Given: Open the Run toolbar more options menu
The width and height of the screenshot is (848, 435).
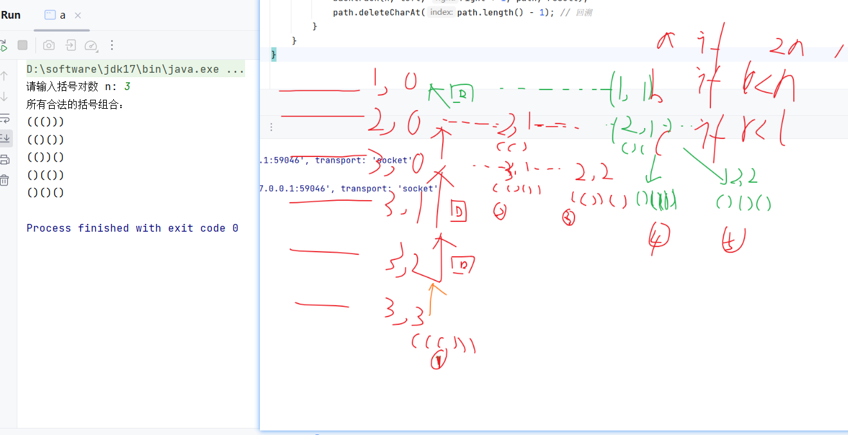Looking at the screenshot, I should tap(112, 45).
